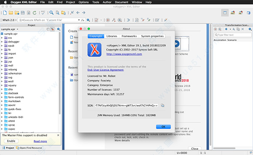Dismiss the Master Files notification

point(58,135)
